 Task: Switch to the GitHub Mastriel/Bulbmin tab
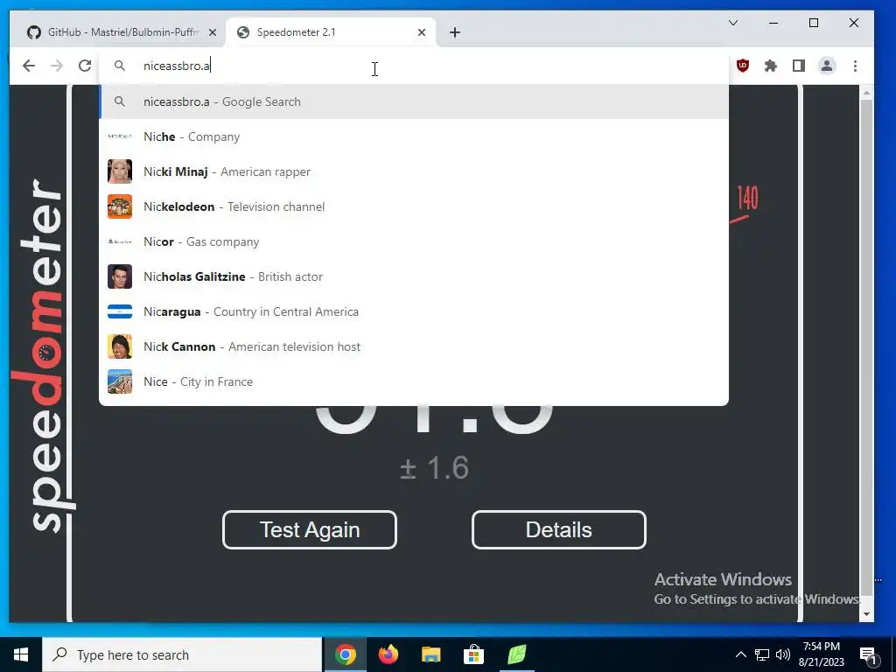click(x=121, y=32)
